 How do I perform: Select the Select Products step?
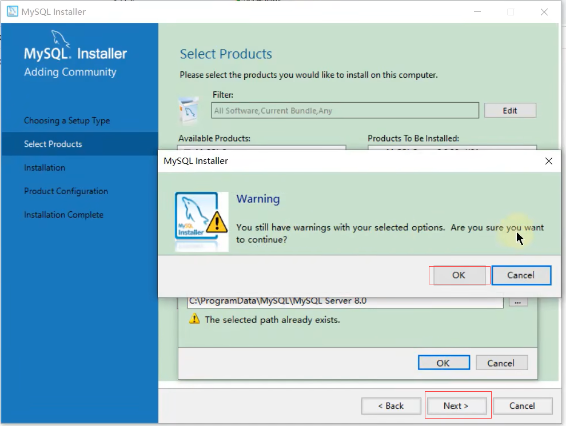(53, 144)
